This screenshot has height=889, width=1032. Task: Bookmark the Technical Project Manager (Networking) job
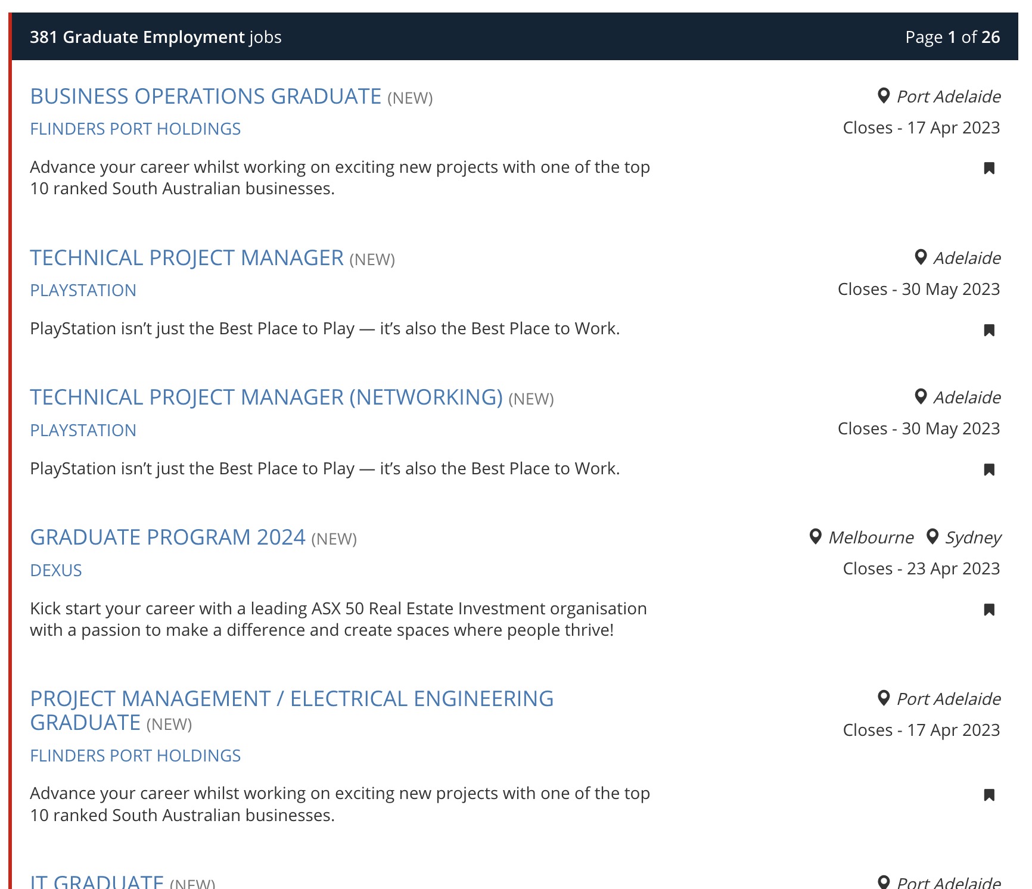click(x=989, y=470)
